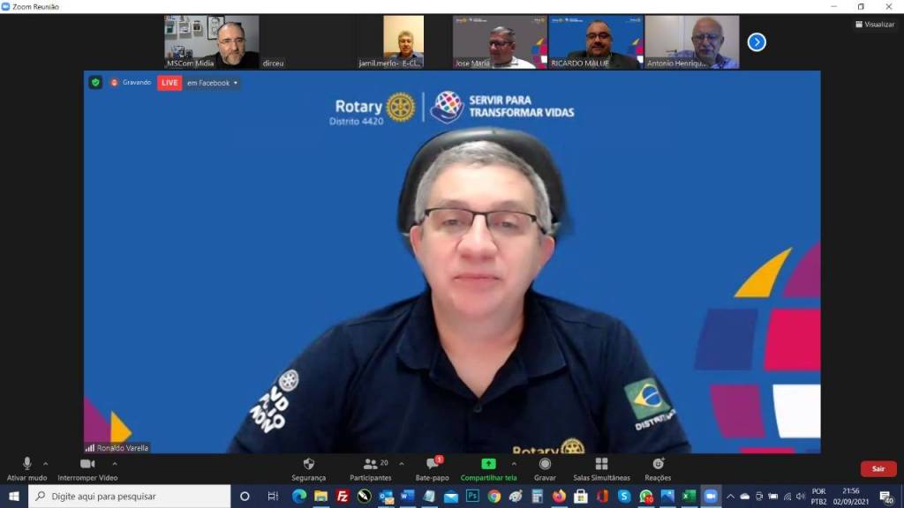904x508 pixels.
Task: Open the Salas Simultâneas breakout rooms
Action: (x=601, y=468)
